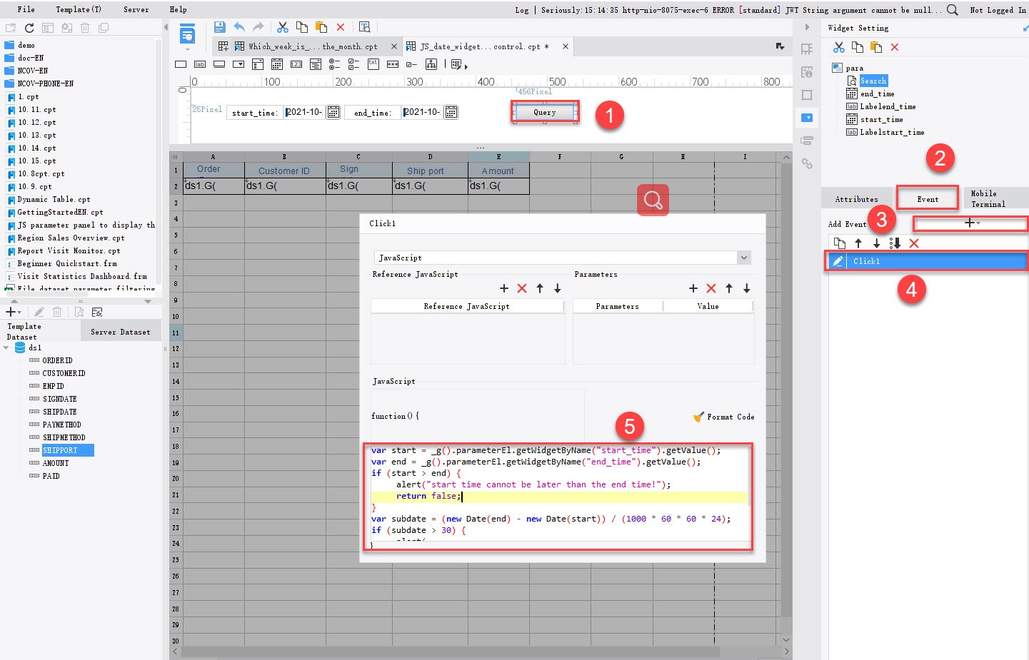Click the Query button on the parameter panel

pos(544,112)
